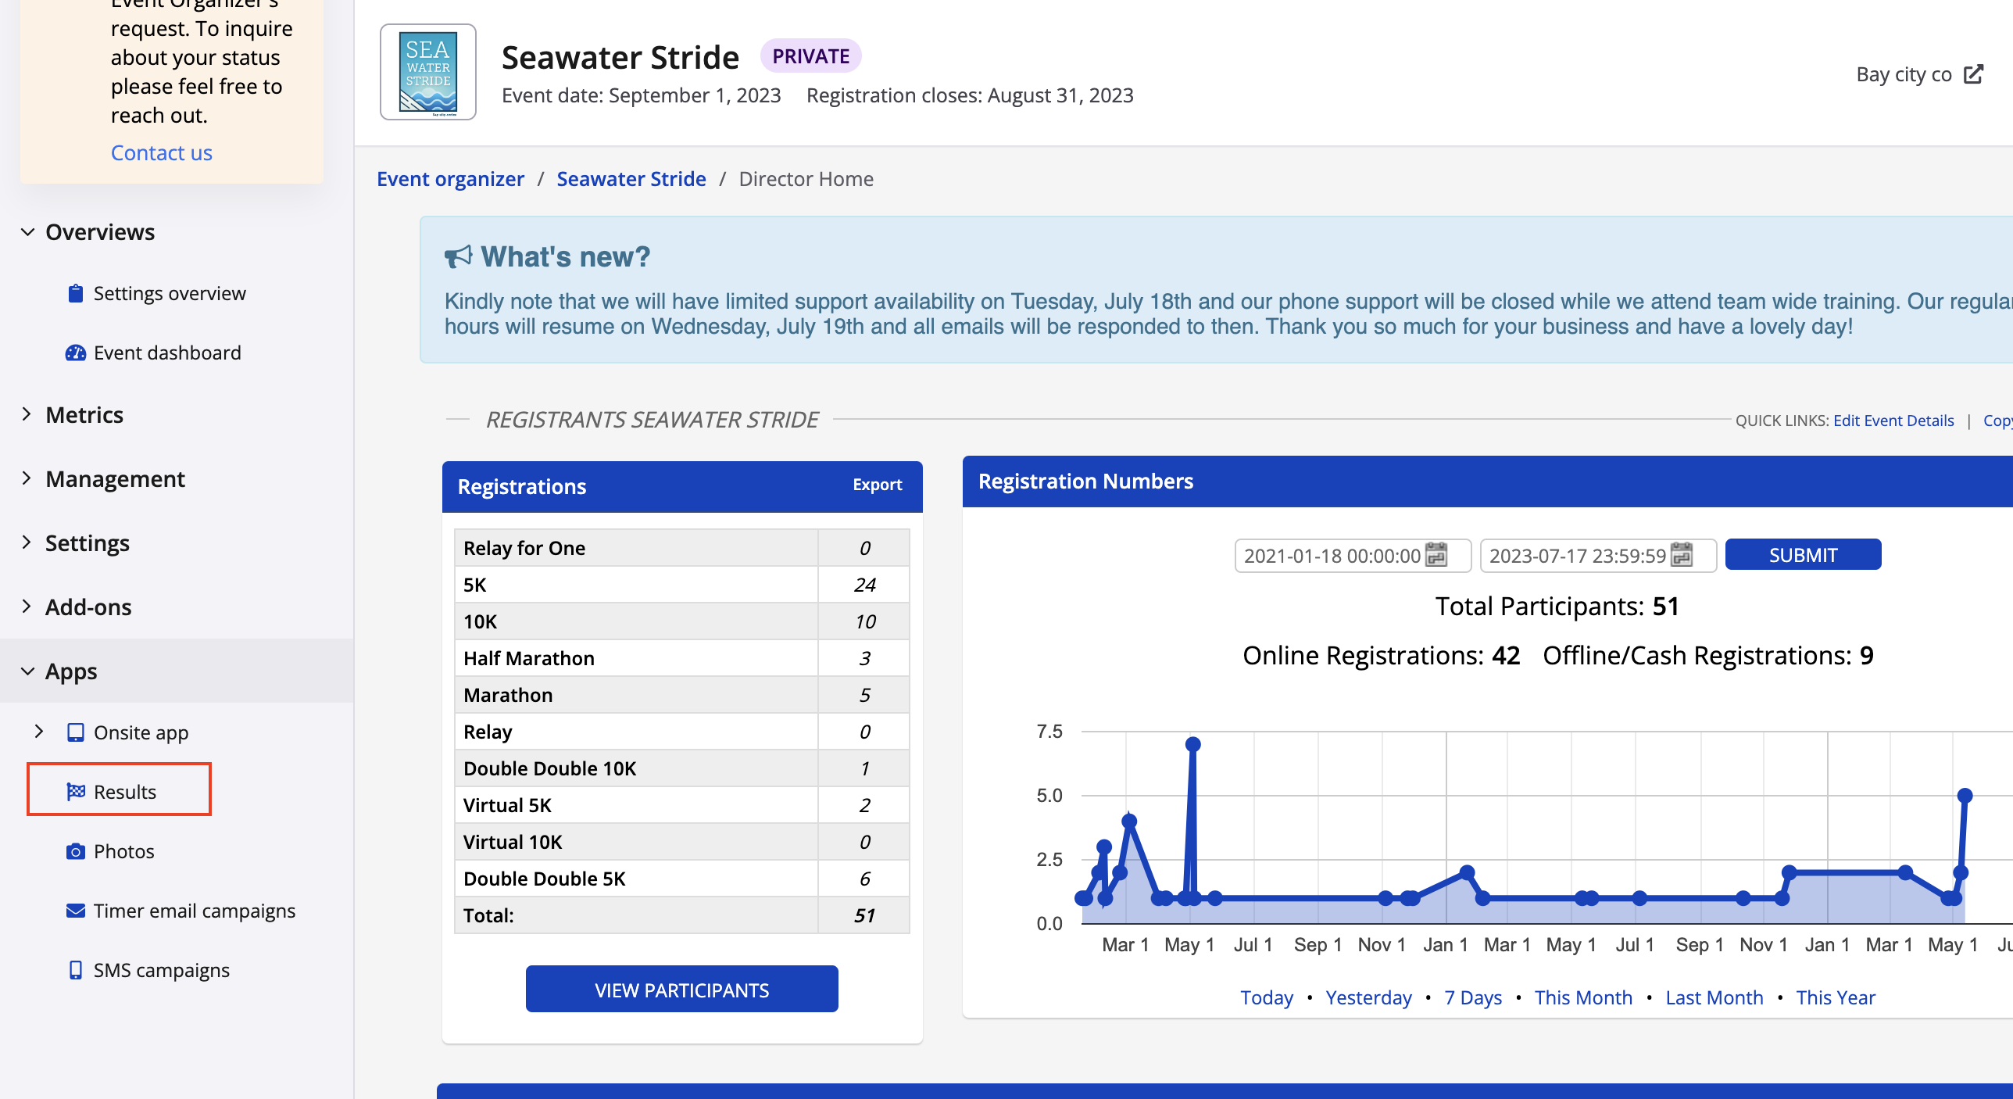
Task: Expand the Metrics section
Action: (x=28, y=414)
